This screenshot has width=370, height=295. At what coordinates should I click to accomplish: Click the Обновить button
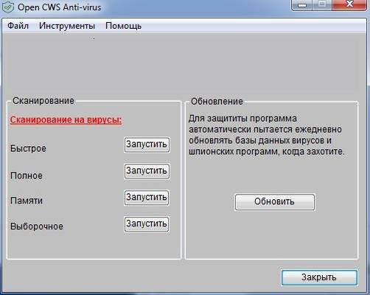[x=275, y=202]
